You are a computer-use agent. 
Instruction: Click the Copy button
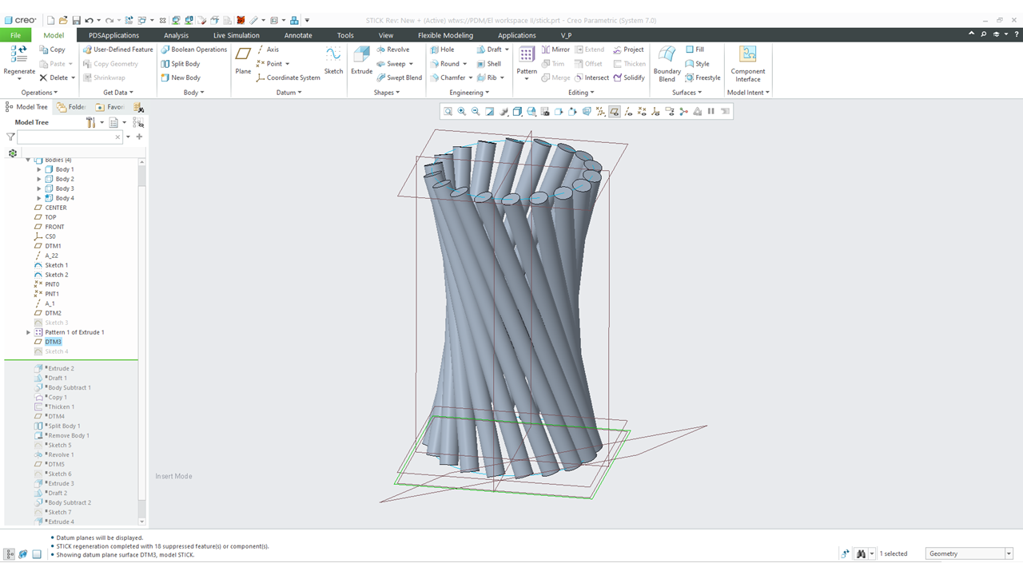tap(53, 50)
